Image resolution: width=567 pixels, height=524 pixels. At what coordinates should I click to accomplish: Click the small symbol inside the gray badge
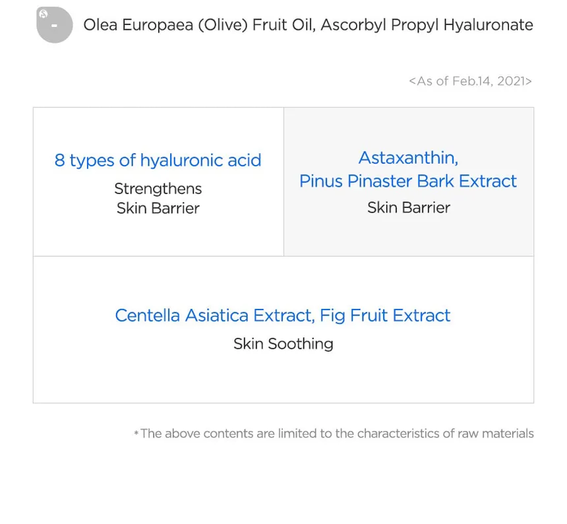[x=44, y=14]
